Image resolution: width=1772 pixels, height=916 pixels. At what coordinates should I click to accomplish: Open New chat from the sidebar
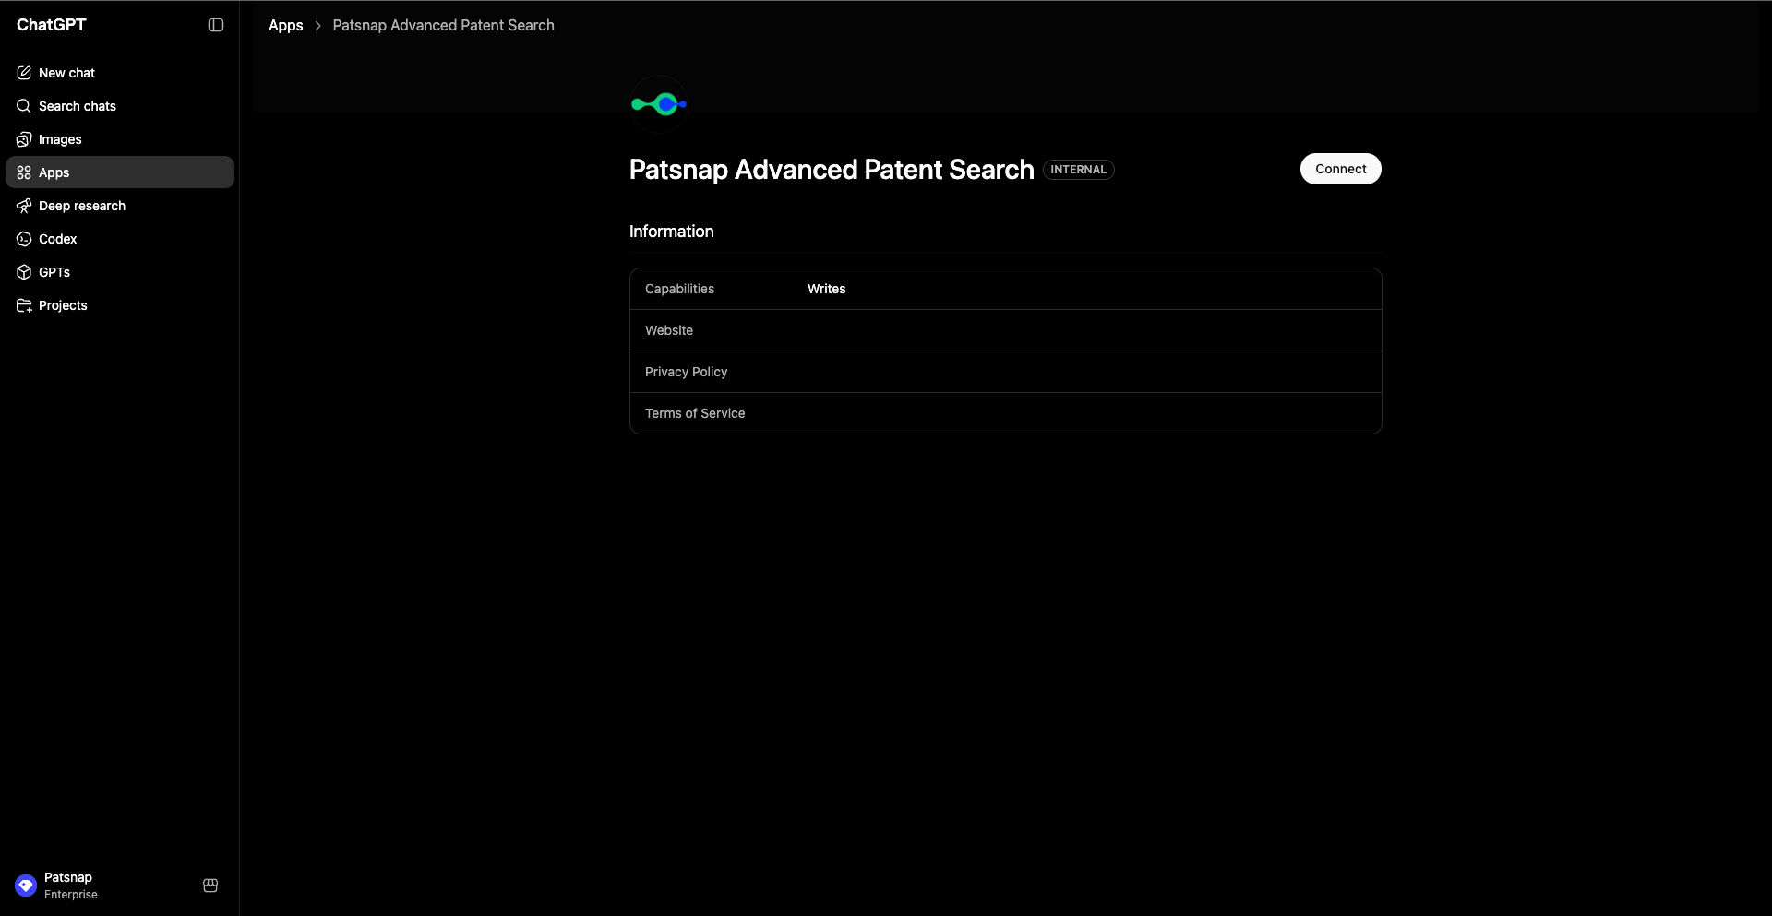[x=120, y=73]
